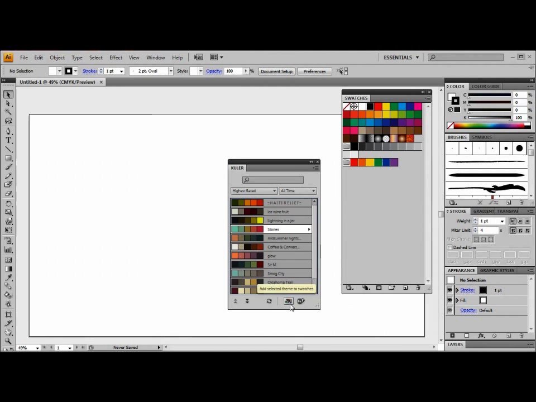Upload theme to Kuler community
The height and width of the screenshot is (402, 536).
(301, 301)
